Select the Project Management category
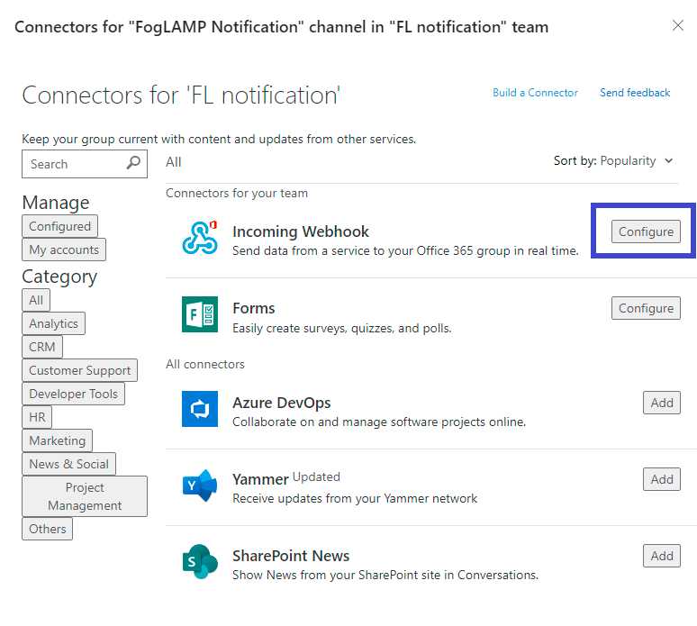Viewport: 697px width, 626px height. [85, 496]
